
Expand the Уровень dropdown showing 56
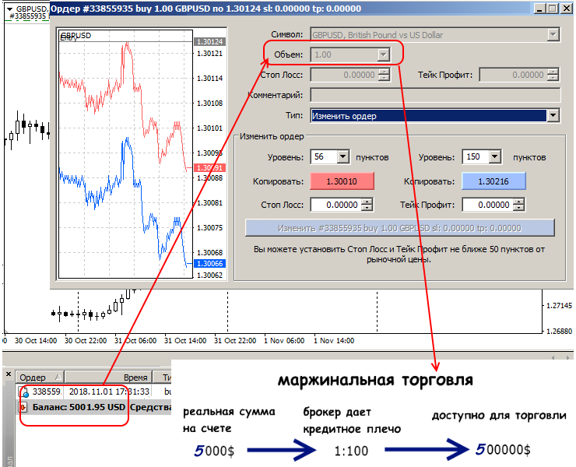point(343,157)
